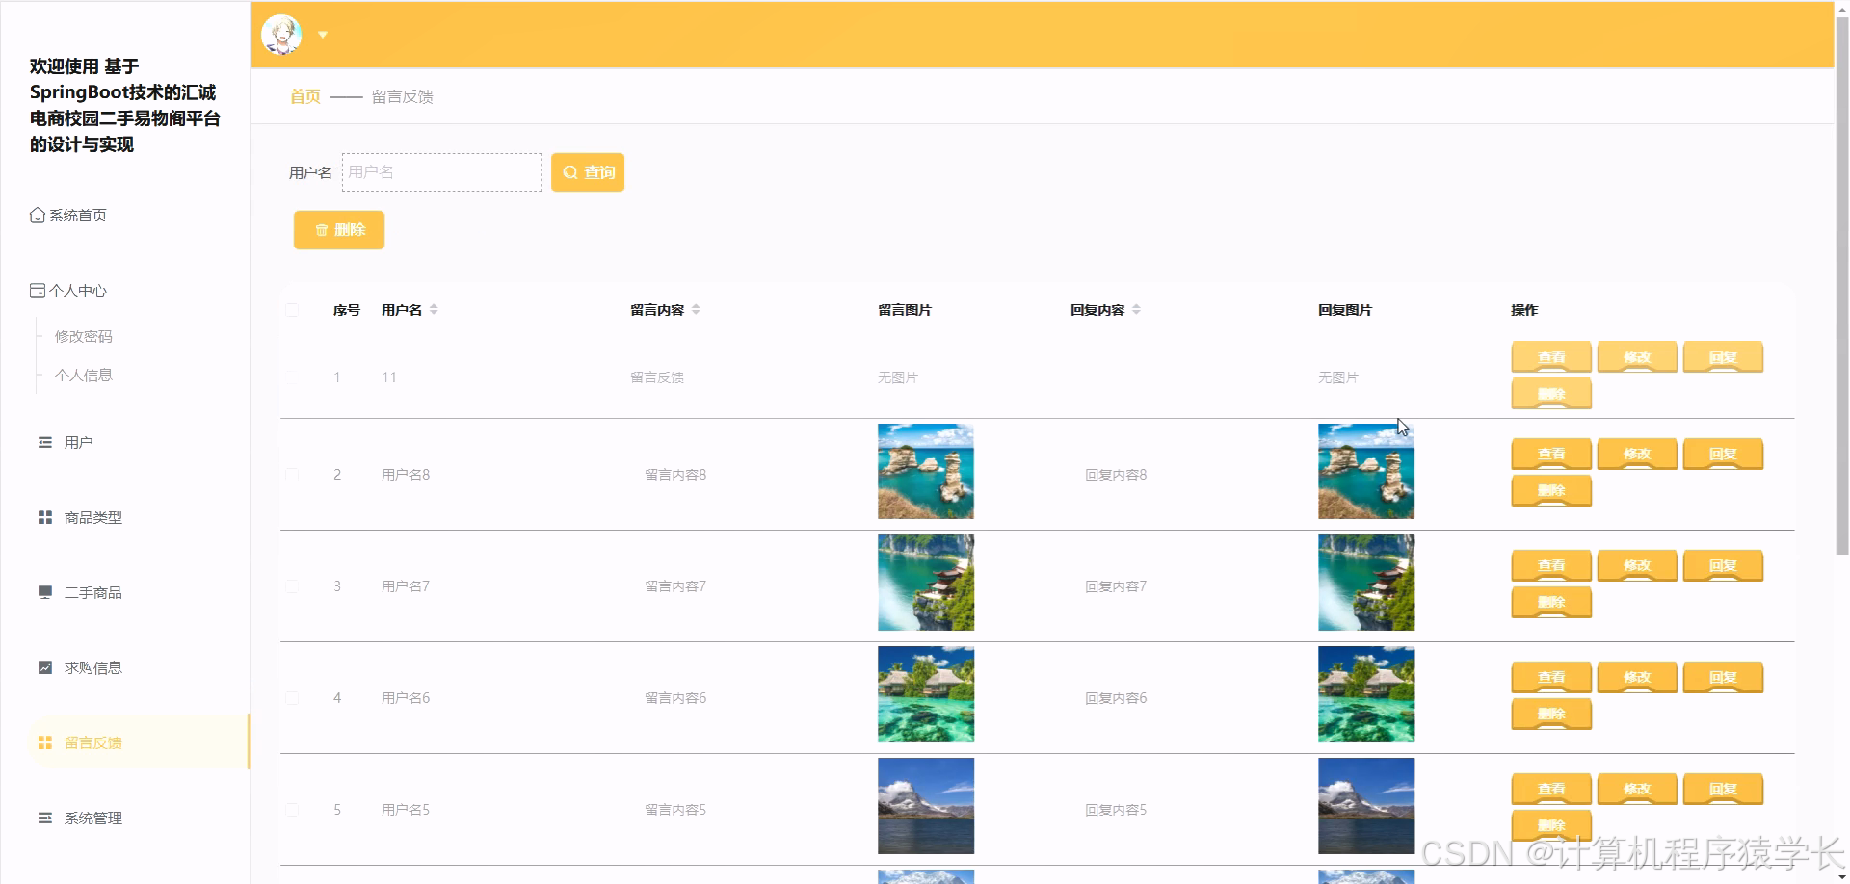
Task: Click 修改 for 用户名5 row
Action: [x=1637, y=789]
